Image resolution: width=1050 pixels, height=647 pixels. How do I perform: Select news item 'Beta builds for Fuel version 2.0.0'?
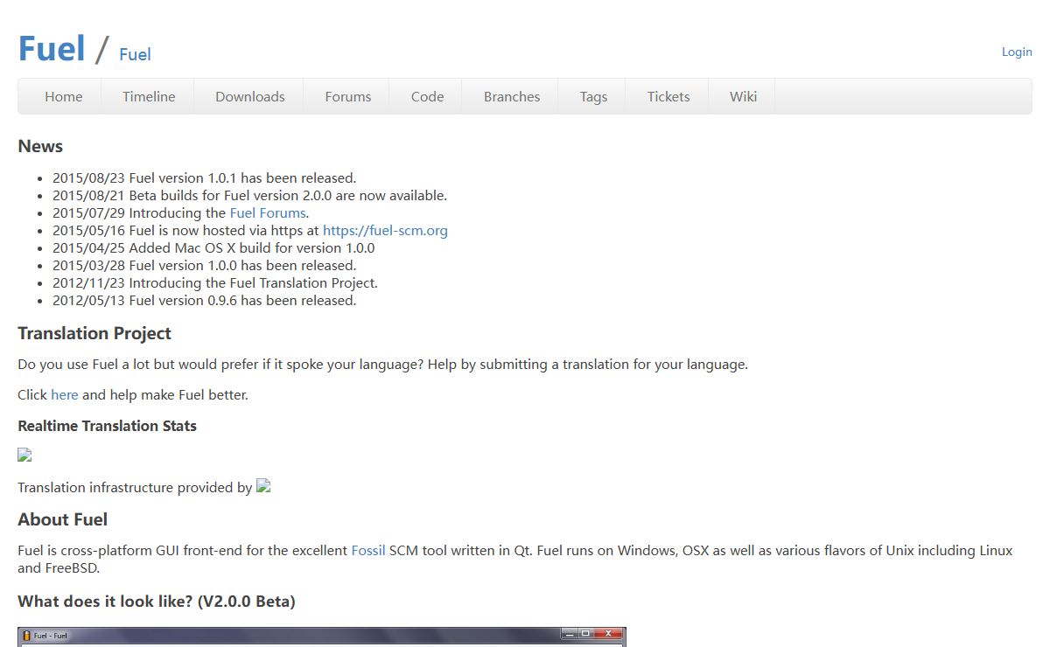pyautogui.click(x=249, y=196)
